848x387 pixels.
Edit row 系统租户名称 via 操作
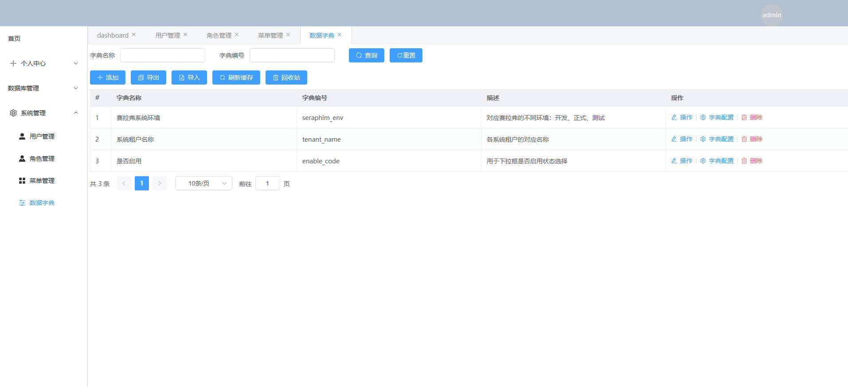click(682, 139)
